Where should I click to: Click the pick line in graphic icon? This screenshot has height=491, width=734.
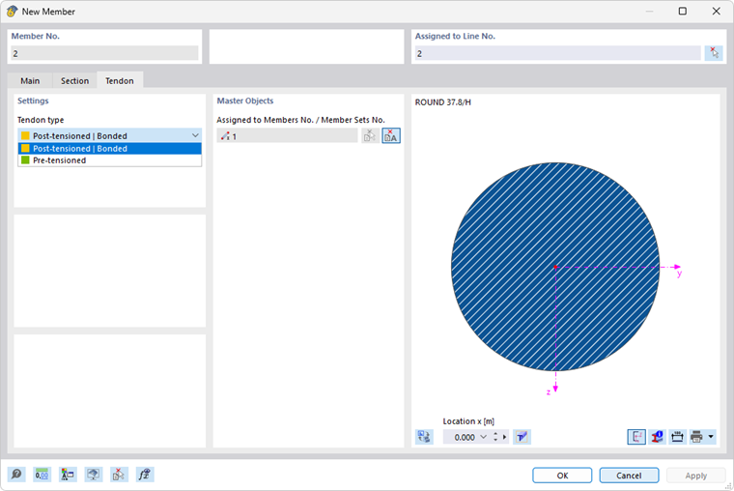tap(714, 53)
